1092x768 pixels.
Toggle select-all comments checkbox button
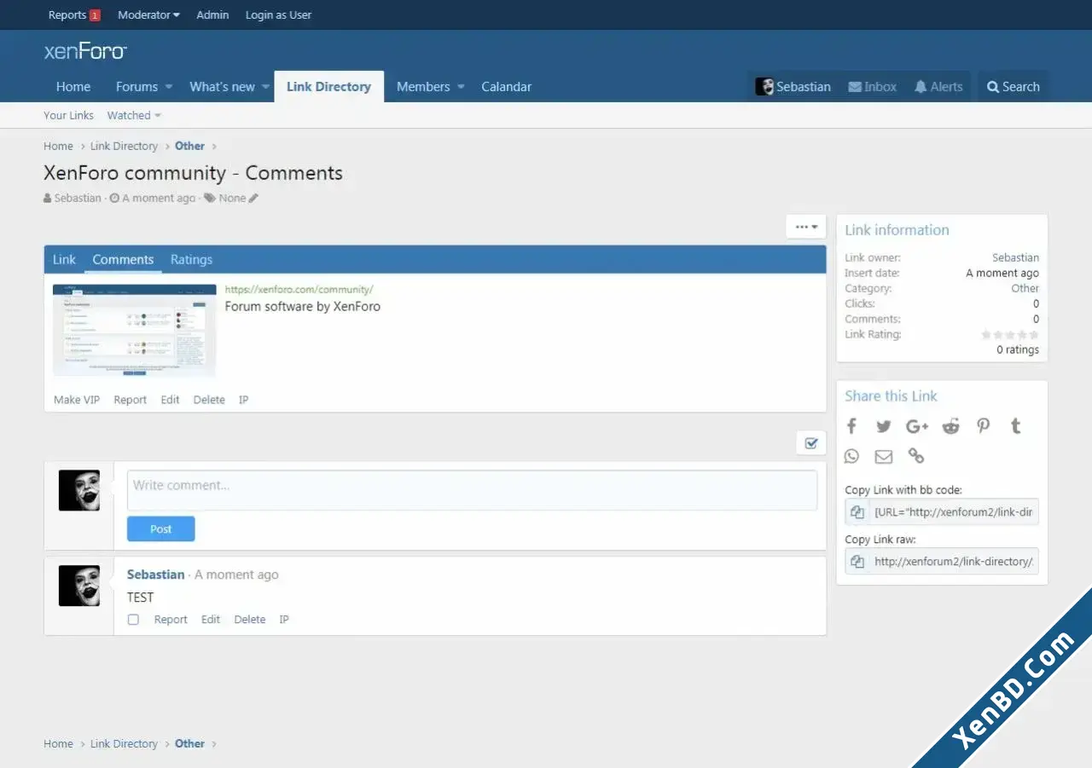pyautogui.click(x=811, y=443)
